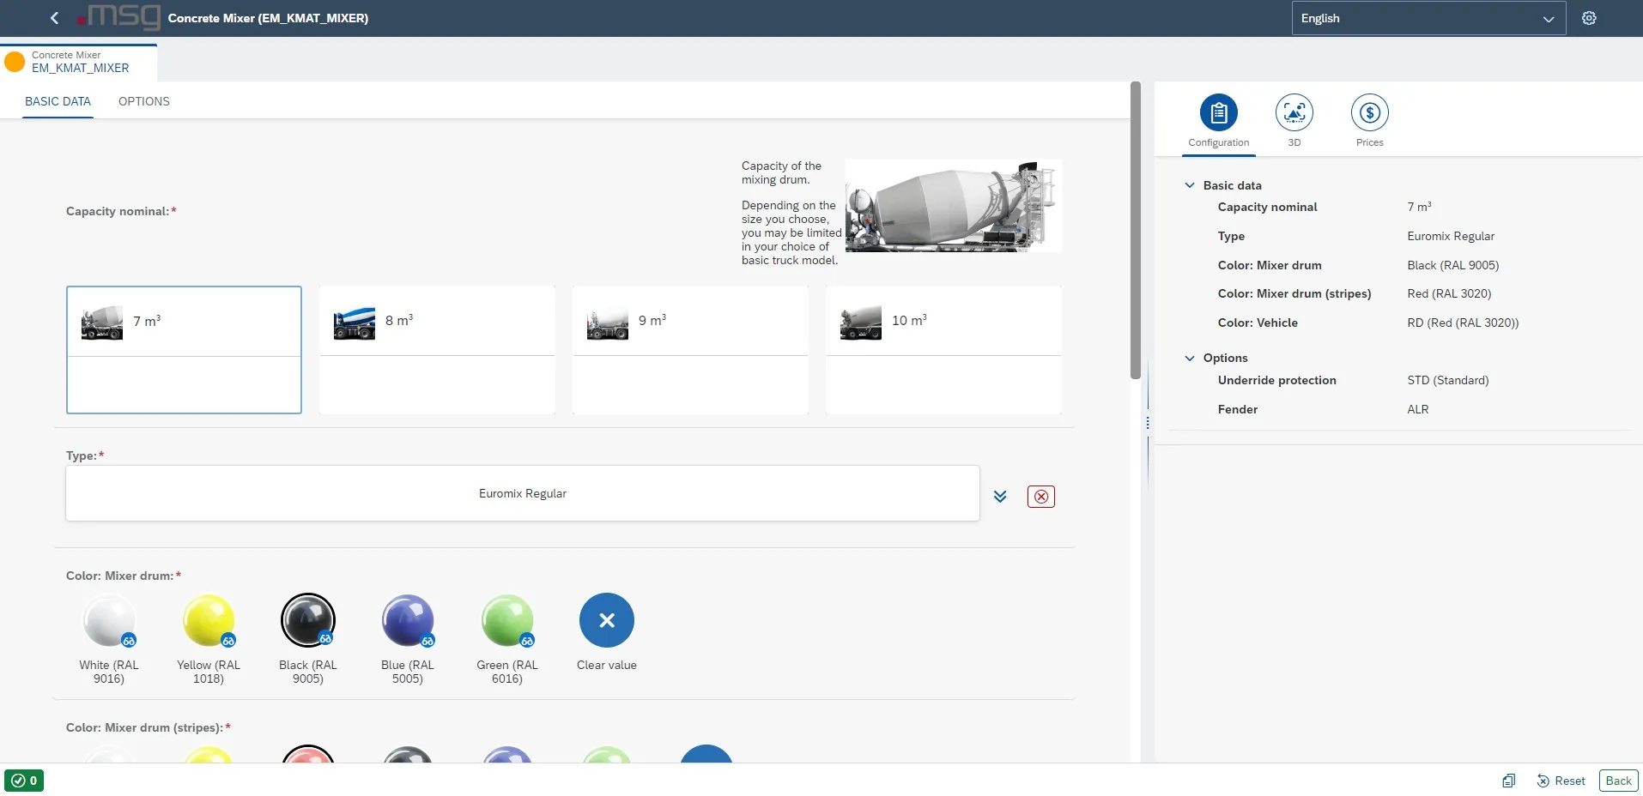Select the BASIC DATA tab
1643x796 pixels.
click(58, 101)
